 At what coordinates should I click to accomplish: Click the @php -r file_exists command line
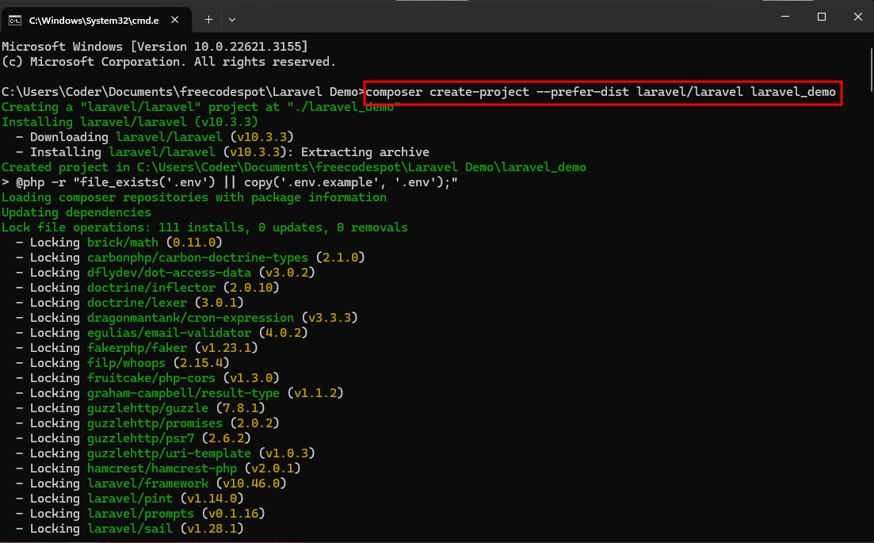click(x=230, y=182)
